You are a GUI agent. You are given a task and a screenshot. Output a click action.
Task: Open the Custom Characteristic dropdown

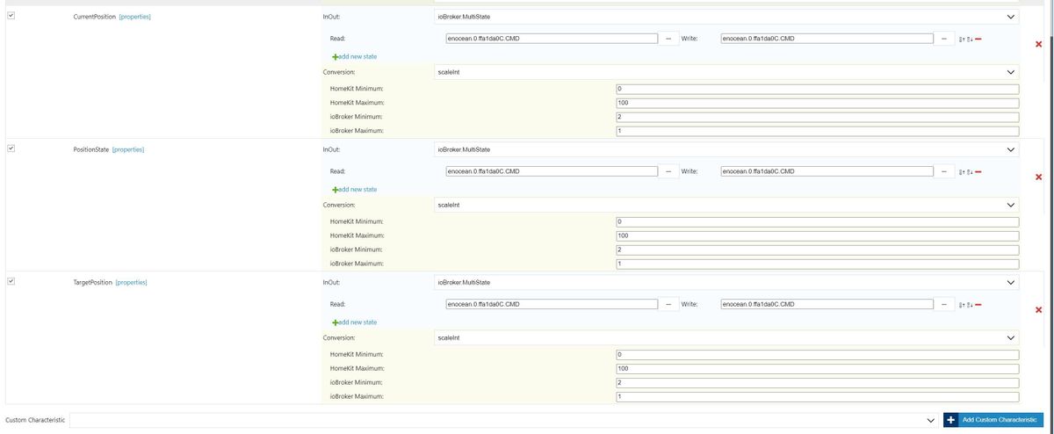coord(504,420)
